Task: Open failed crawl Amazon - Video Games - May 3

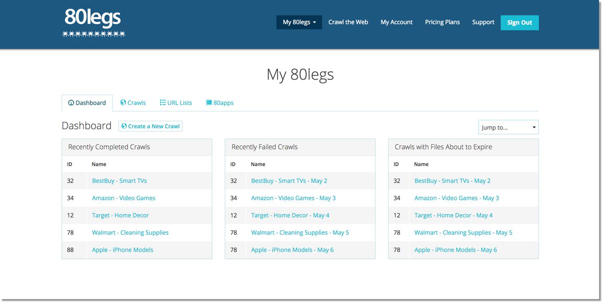Action: (x=293, y=198)
